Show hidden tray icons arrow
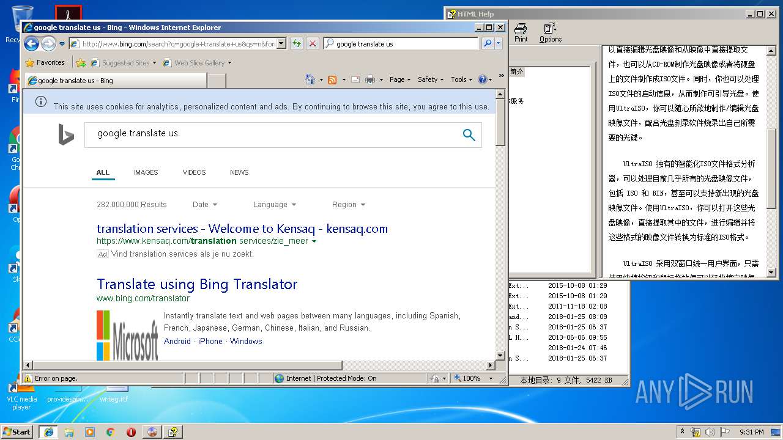 pyautogui.click(x=682, y=431)
